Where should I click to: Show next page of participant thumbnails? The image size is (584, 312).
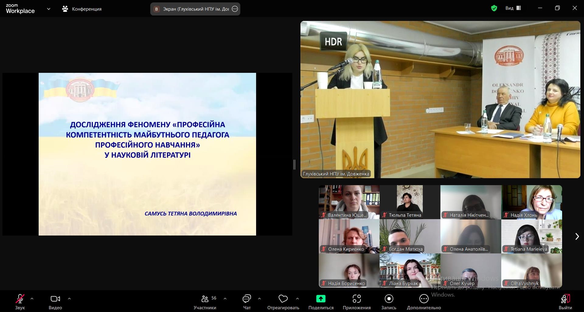click(577, 236)
